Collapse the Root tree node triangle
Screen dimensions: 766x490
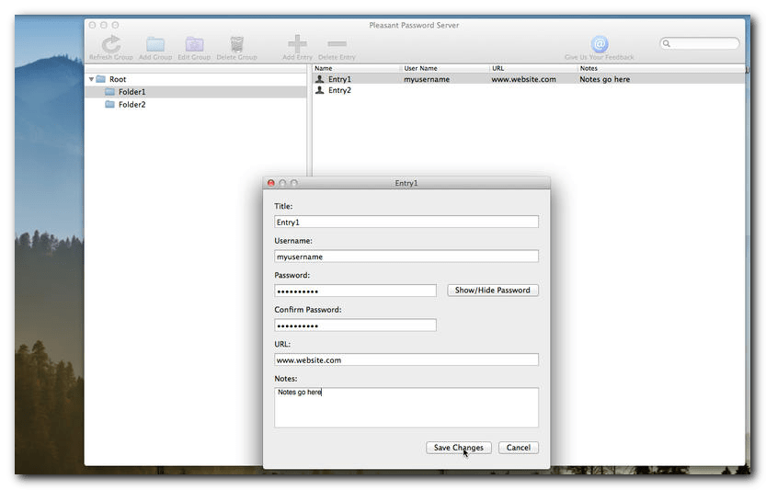pyautogui.click(x=91, y=79)
